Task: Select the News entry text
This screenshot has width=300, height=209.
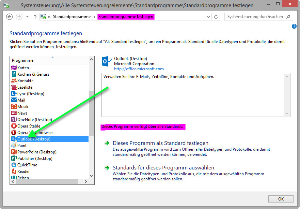Action: coord(22,113)
